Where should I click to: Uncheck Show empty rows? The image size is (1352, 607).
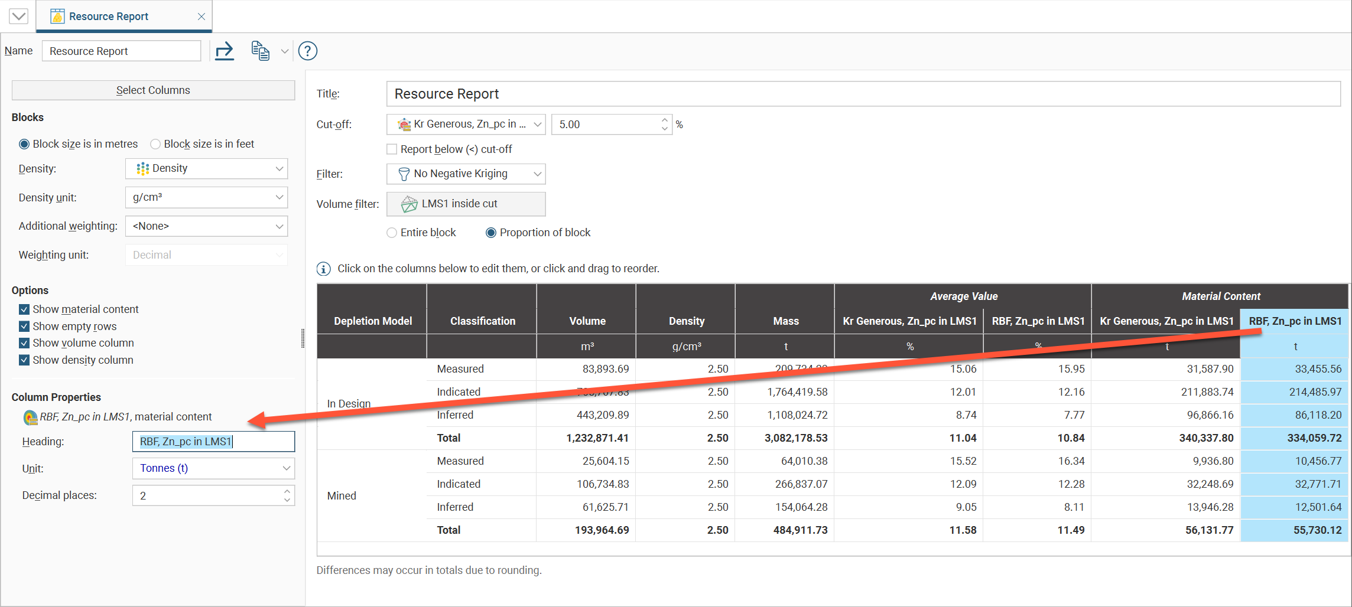tap(24, 326)
